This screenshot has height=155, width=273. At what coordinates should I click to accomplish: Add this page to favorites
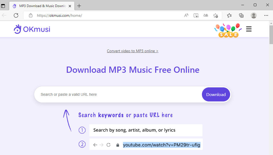click(215, 15)
